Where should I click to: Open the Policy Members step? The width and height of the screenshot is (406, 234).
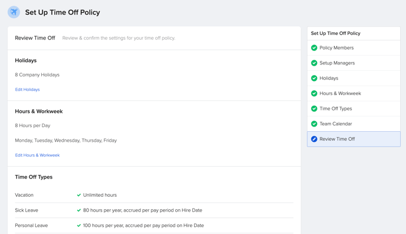pos(353,48)
